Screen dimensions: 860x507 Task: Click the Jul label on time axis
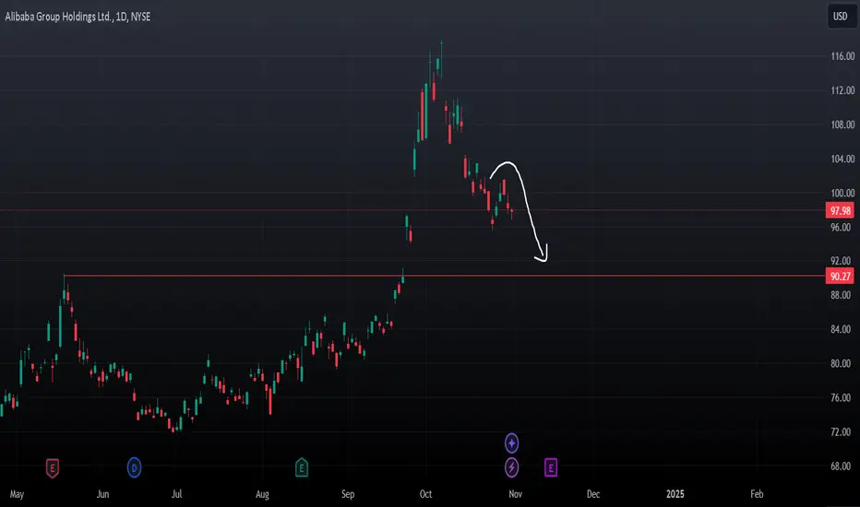point(176,494)
